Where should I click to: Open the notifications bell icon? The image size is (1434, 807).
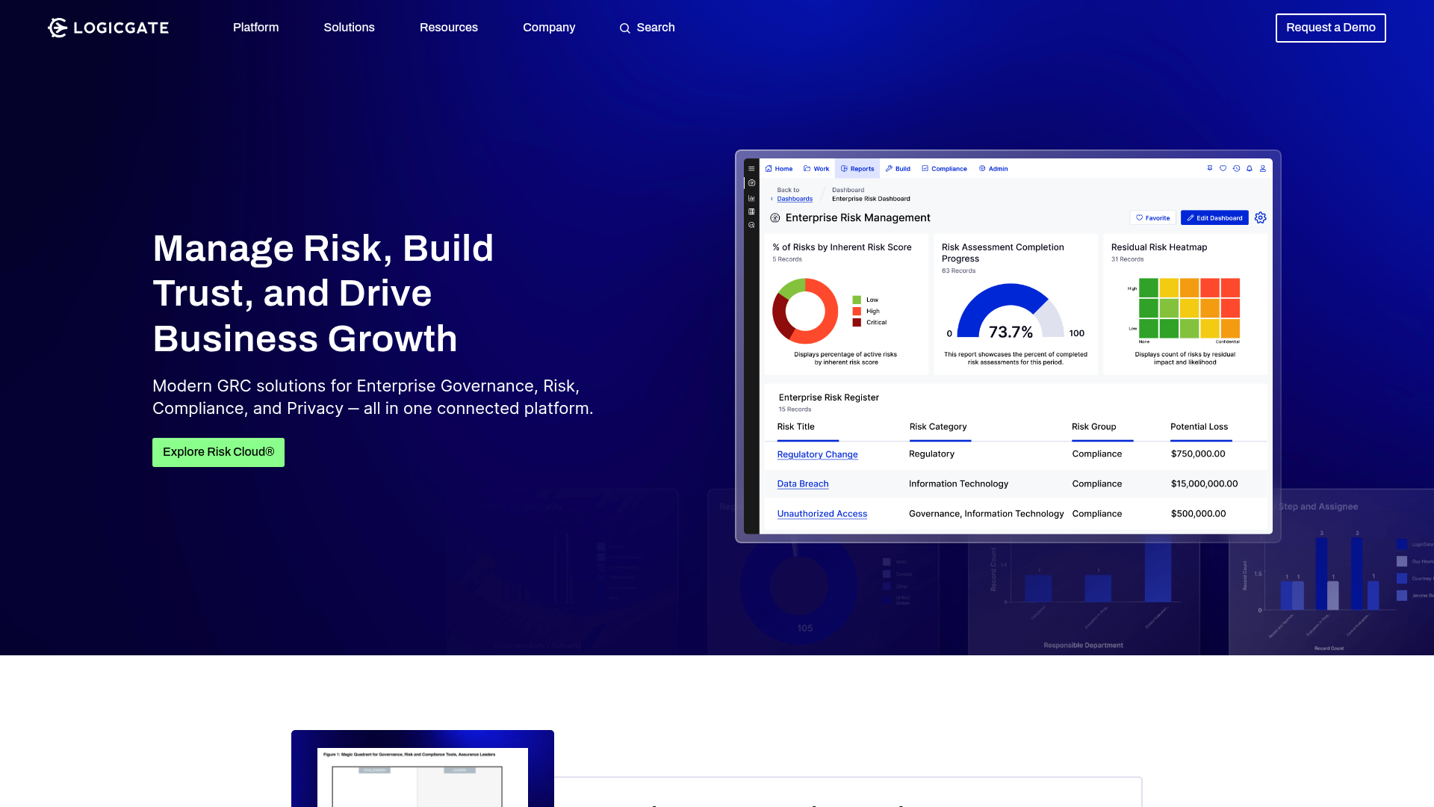pyautogui.click(x=1249, y=168)
